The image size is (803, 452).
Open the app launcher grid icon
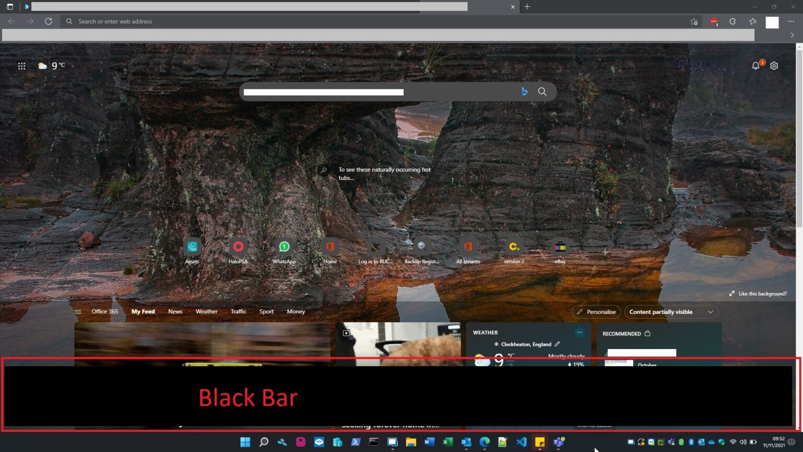21,66
